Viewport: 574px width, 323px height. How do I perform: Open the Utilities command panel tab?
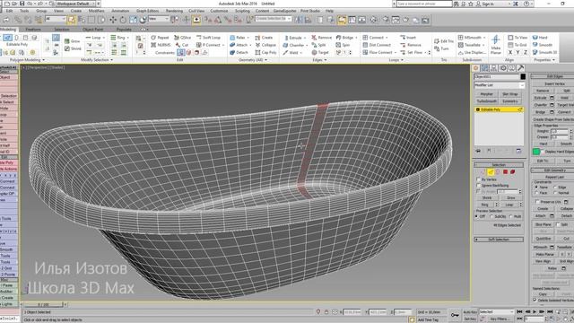pyautogui.click(x=520, y=68)
